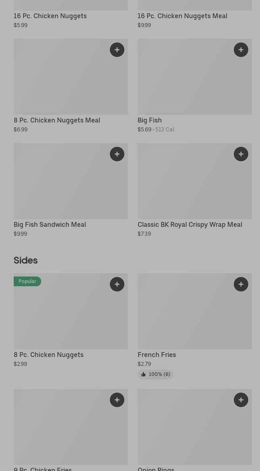The image size is (260, 471).
Task: Add 8 Pc. Chicken Nuggets Meal to cart
Action: (117, 50)
